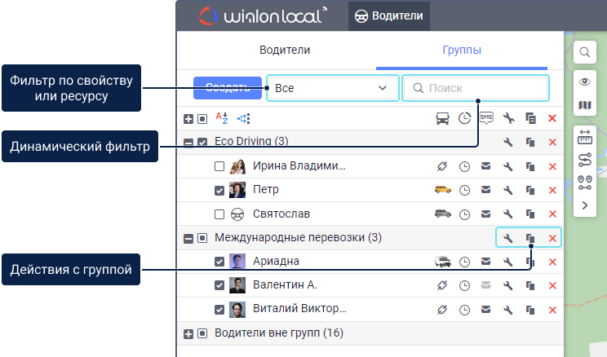Select the distance ruler map tool
The height and width of the screenshot is (357, 607).
585,137
